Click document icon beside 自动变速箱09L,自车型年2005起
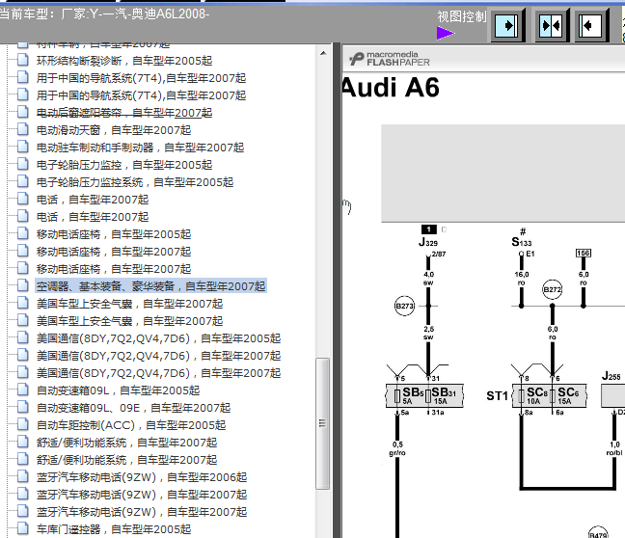Viewport: 625px width, 538px height. pyautogui.click(x=23, y=390)
